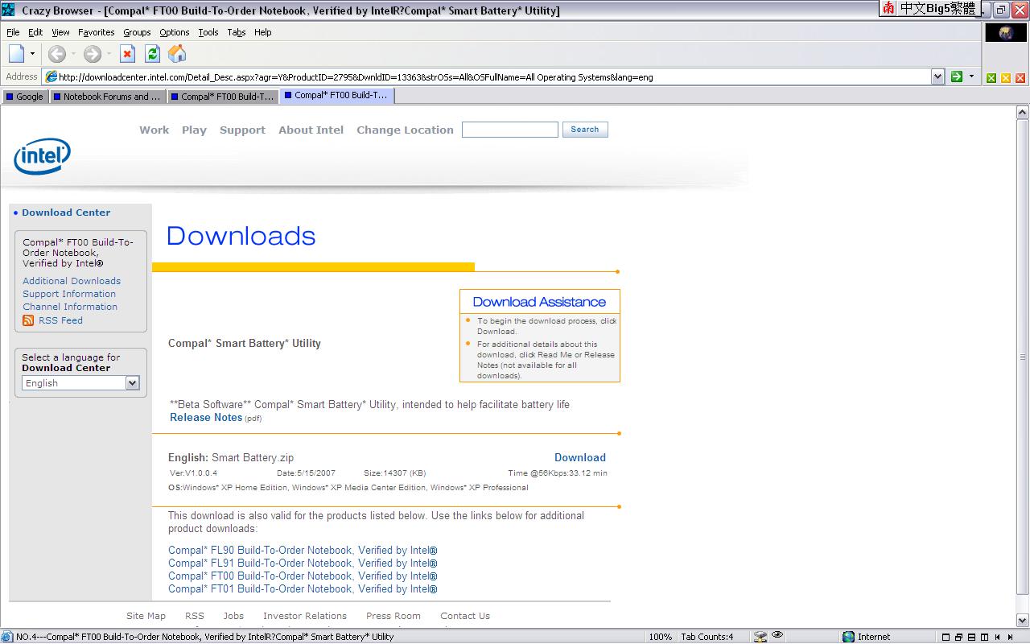Open the Help menu

coord(262,32)
